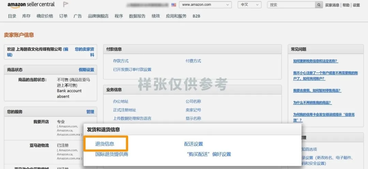Open the 设置 link in top bar

[356, 5]
